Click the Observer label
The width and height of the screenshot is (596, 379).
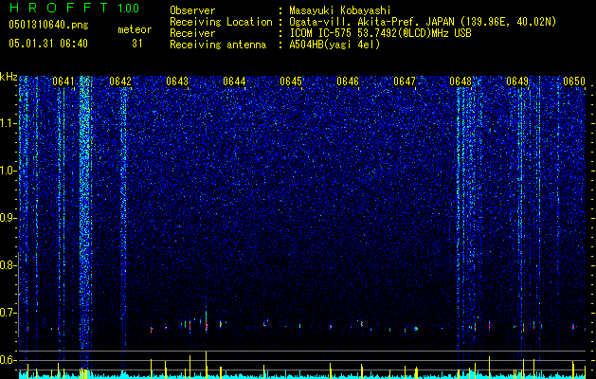tap(192, 10)
